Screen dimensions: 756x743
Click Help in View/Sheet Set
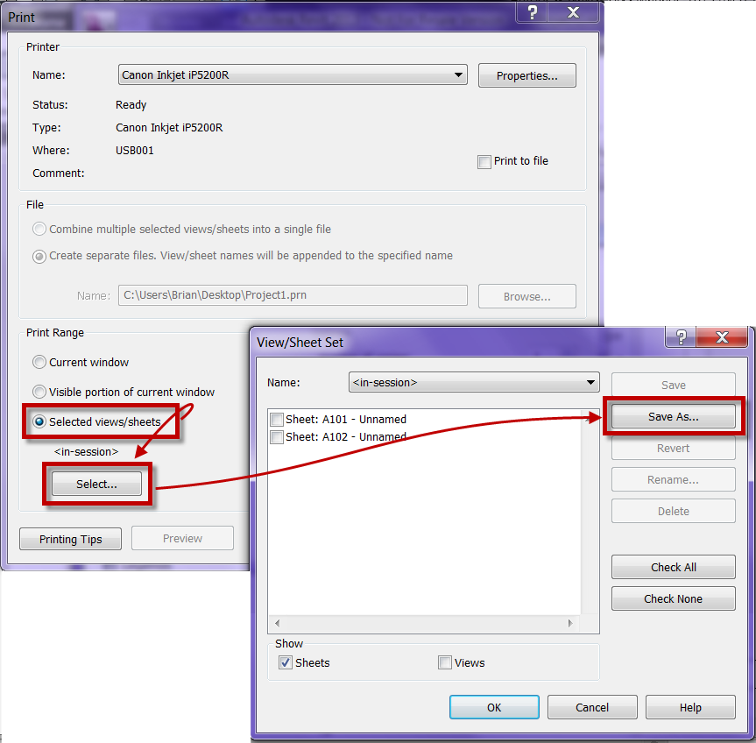pos(690,707)
